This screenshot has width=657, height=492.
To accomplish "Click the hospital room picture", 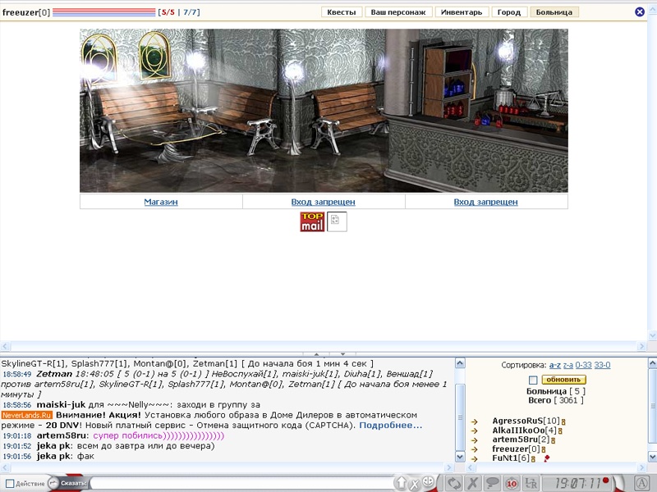I will (x=324, y=111).
